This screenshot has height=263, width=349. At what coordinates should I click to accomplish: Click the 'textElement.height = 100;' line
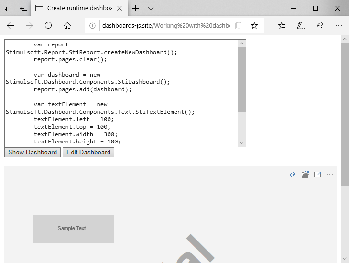[77, 142]
